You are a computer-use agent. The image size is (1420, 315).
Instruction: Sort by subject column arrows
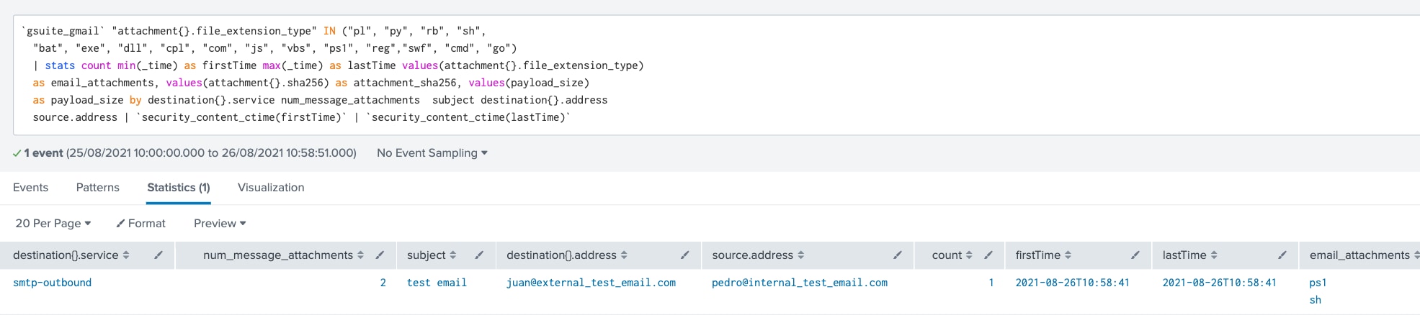pyautogui.click(x=452, y=255)
